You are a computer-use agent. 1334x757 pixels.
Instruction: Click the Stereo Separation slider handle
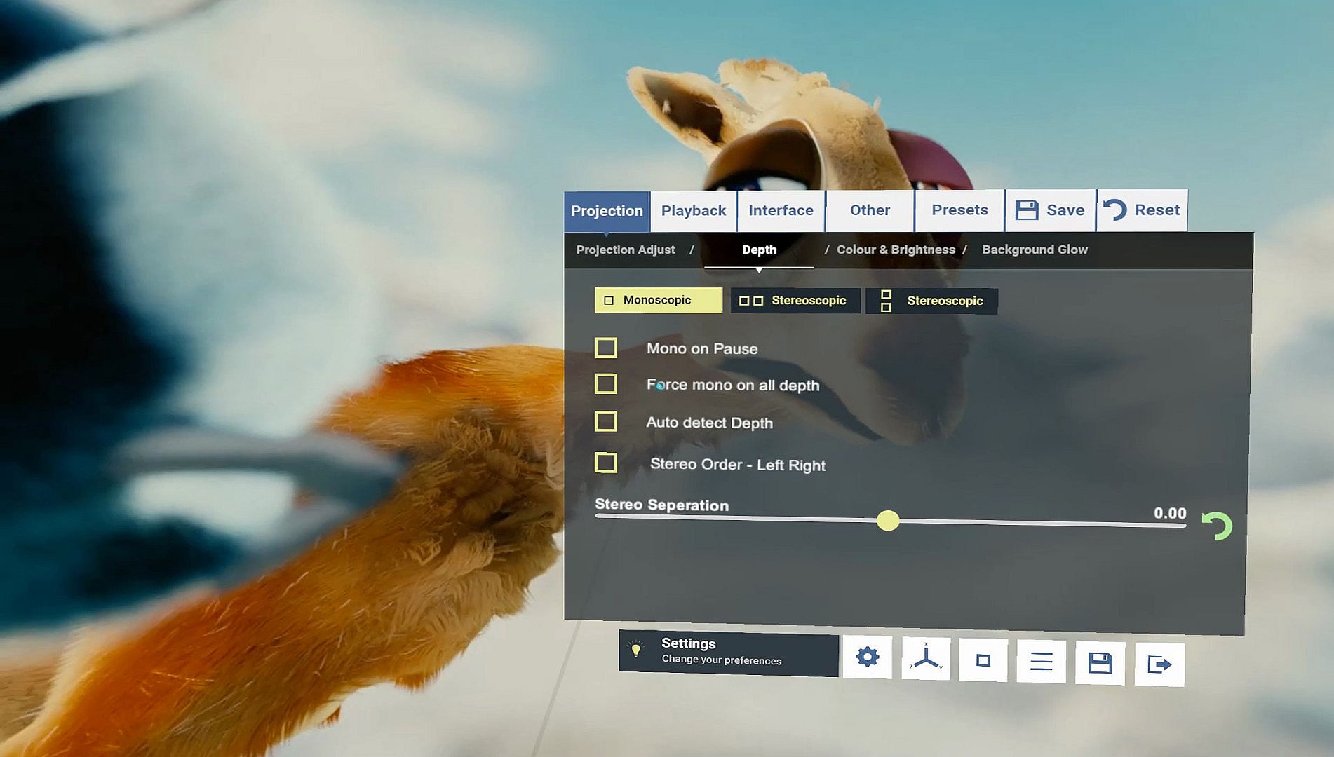click(888, 521)
